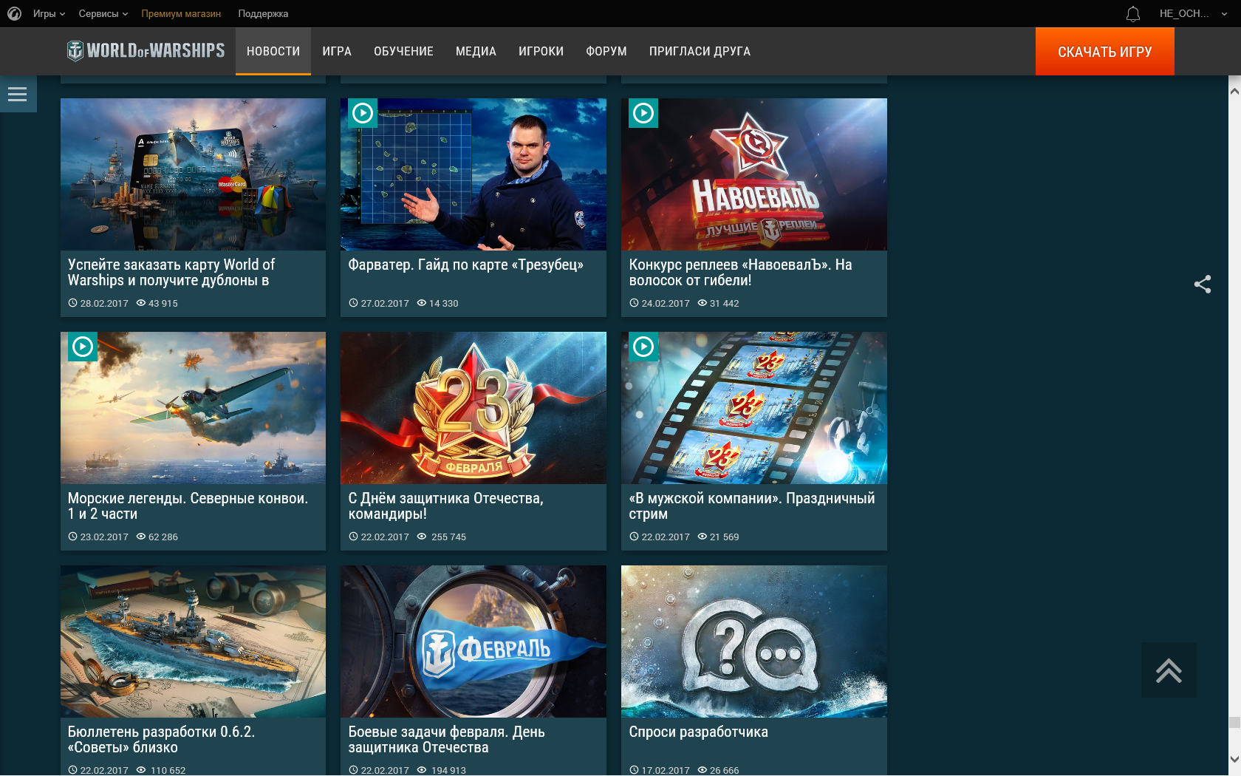Screen dimensions: 1241x776
Task: Expand the Игры dropdown
Action: pyautogui.click(x=49, y=13)
